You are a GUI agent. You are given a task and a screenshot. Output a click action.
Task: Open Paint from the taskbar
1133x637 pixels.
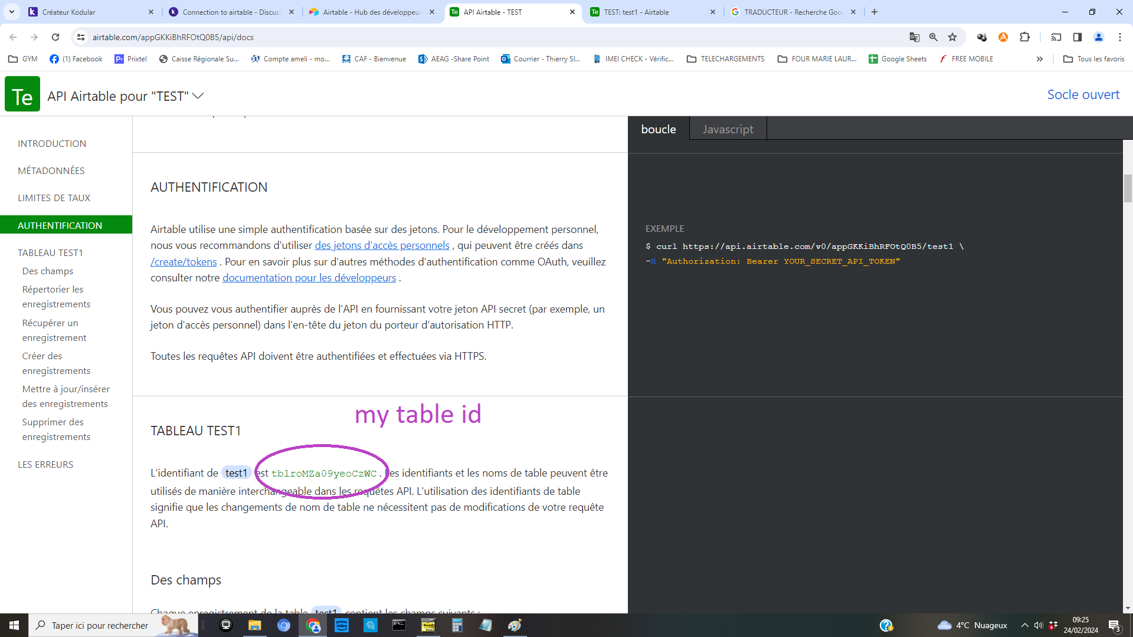point(516,625)
